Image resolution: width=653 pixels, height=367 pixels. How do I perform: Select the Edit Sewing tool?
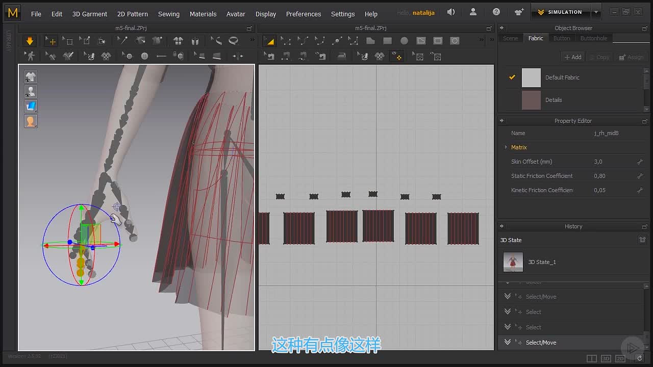pos(269,56)
